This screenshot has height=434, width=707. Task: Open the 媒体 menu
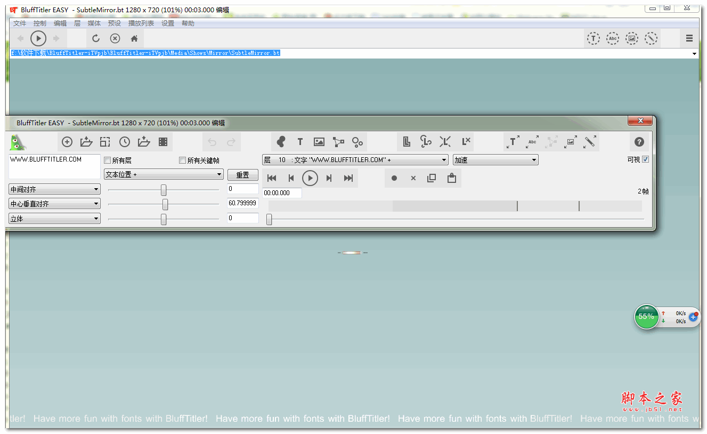click(x=94, y=23)
